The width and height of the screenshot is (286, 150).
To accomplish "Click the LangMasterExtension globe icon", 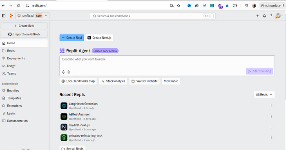I will point(64,106).
